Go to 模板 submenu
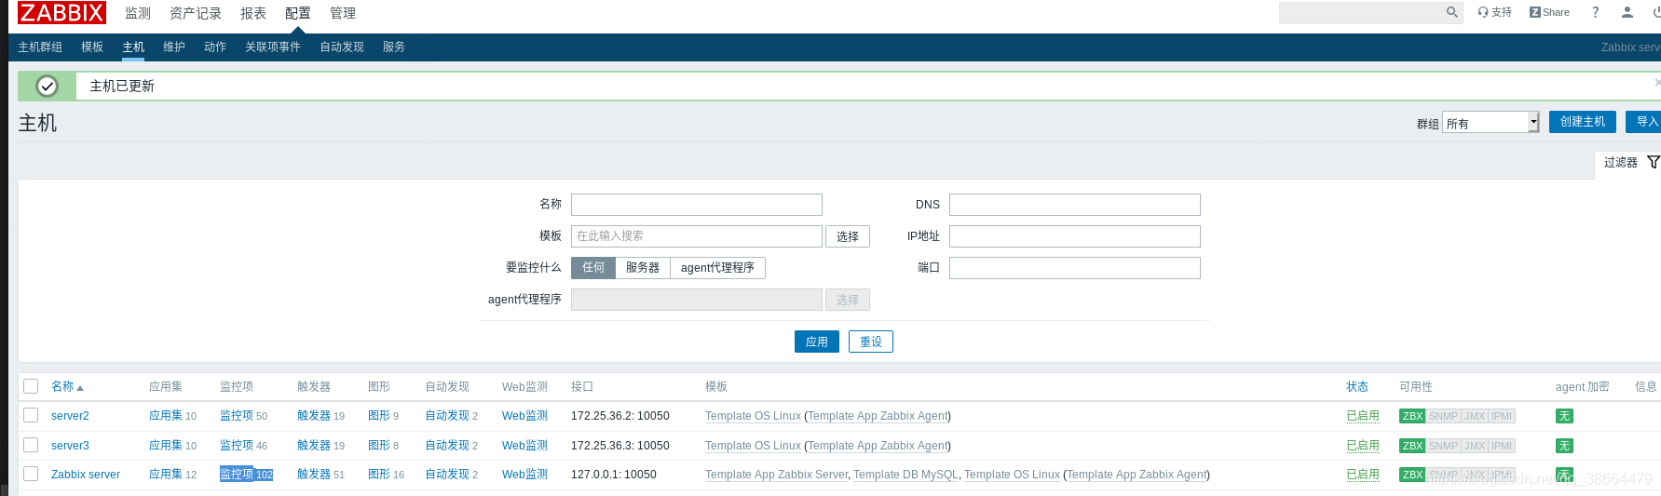Image resolution: width=1661 pixels, height=496 pixels. pyautogui.click(x=92, y=47)
